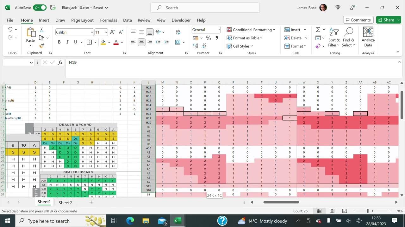405x227 pixels.
Task: Click the Undo arrow icon
Action: pyautogui.click(x=10, y=30)
